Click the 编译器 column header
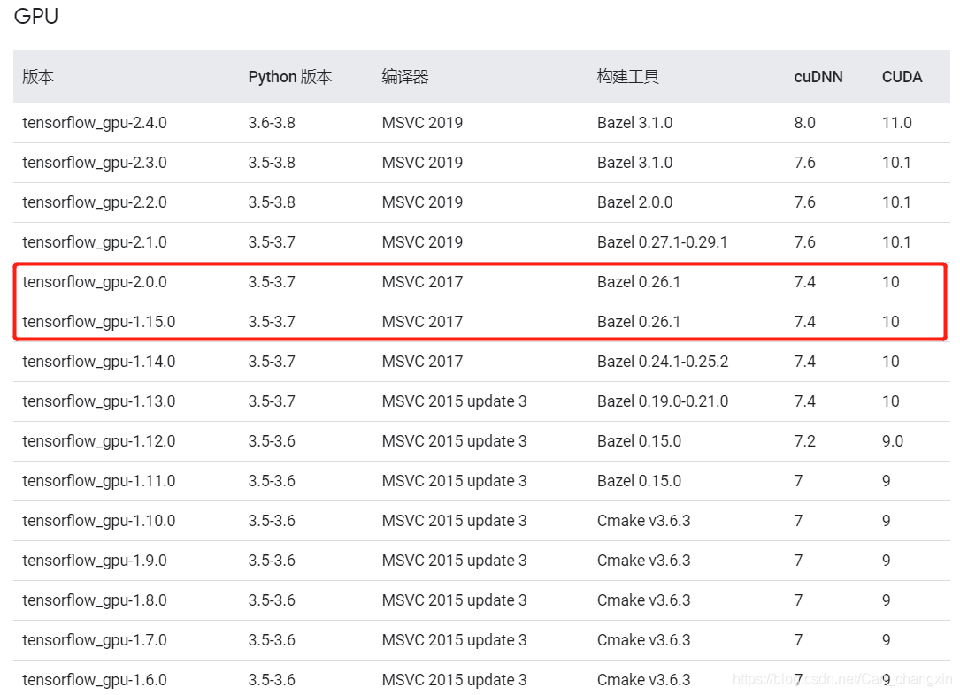The image size is (960, 695). (x=404, y=76)
